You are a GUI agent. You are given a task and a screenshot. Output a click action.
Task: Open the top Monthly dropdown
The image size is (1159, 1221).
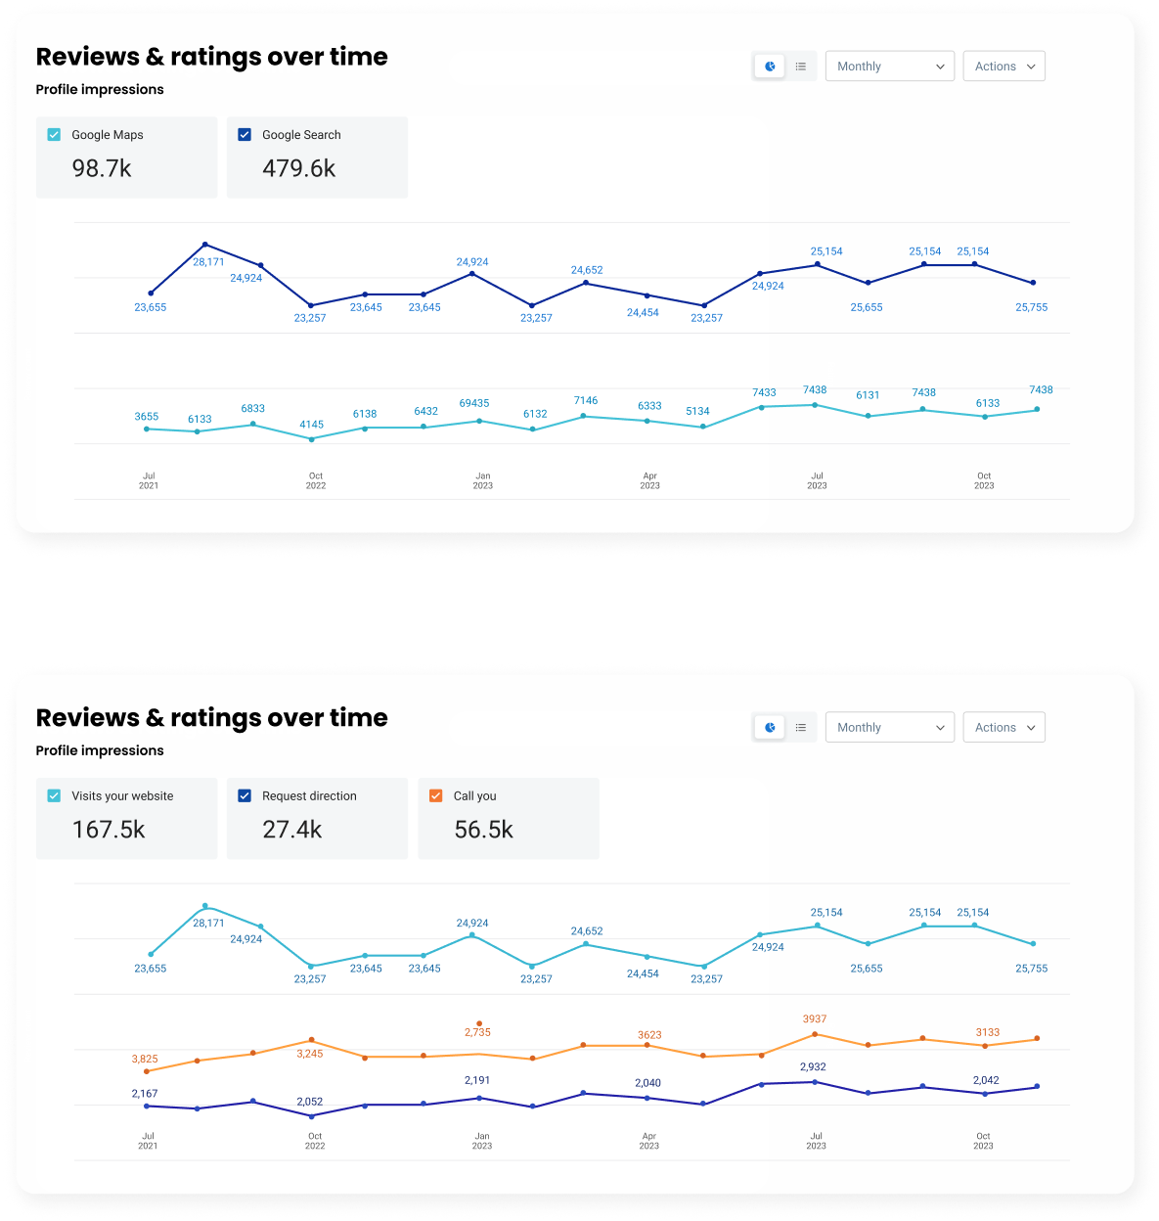[x=889, y=67]
